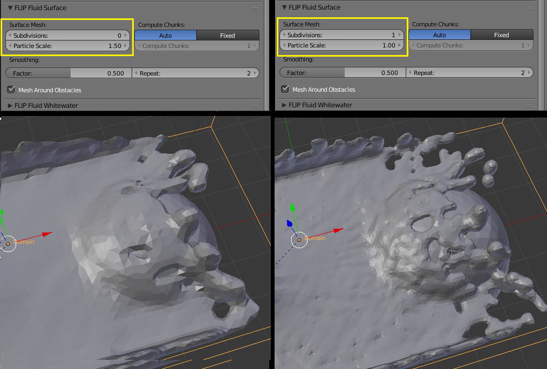
Task: Select Auto compute chunks in right panel
Action: coord(440,35)
